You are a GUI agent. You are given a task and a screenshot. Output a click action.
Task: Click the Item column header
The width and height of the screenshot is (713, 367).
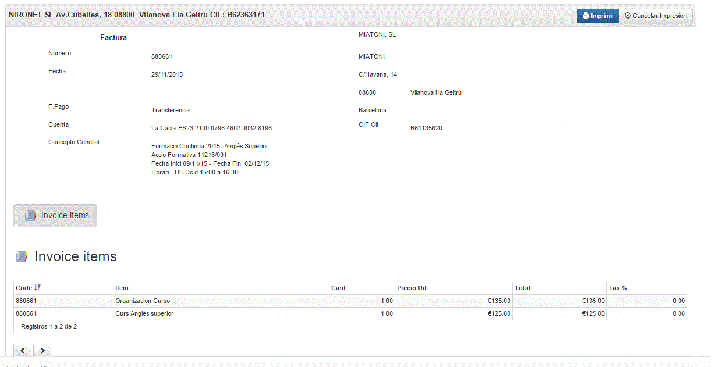[221, 288]
